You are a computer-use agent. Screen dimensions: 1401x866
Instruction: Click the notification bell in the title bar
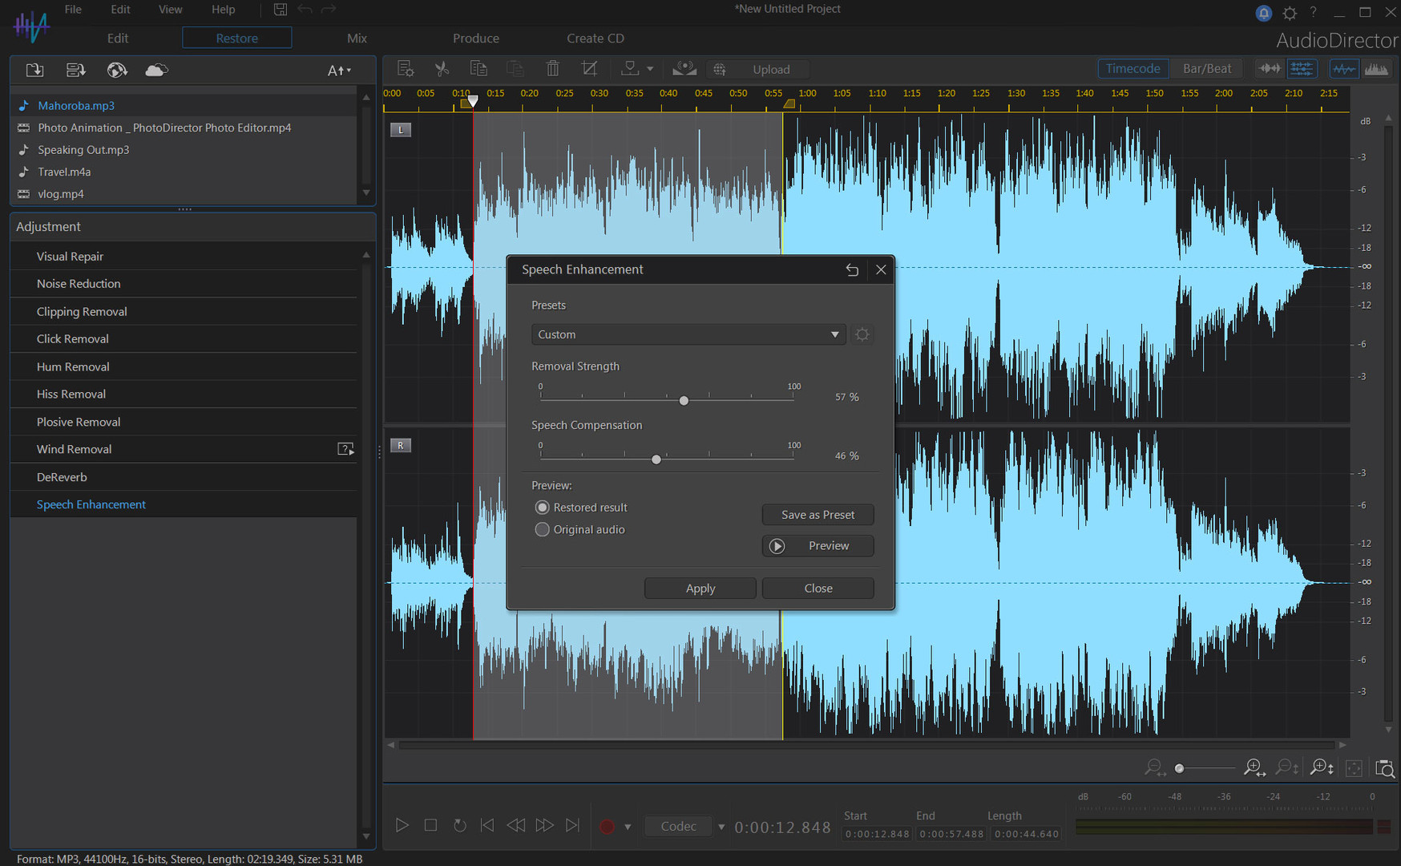pos(1263,13)
